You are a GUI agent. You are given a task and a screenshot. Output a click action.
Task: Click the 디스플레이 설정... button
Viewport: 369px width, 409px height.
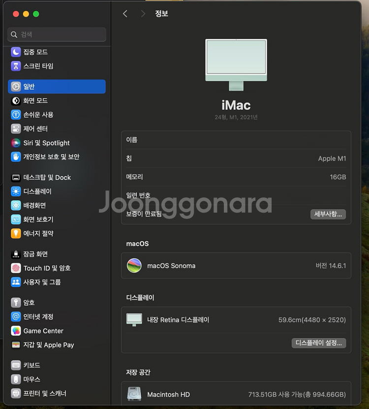pyautogui.click(x=319, y=343)
